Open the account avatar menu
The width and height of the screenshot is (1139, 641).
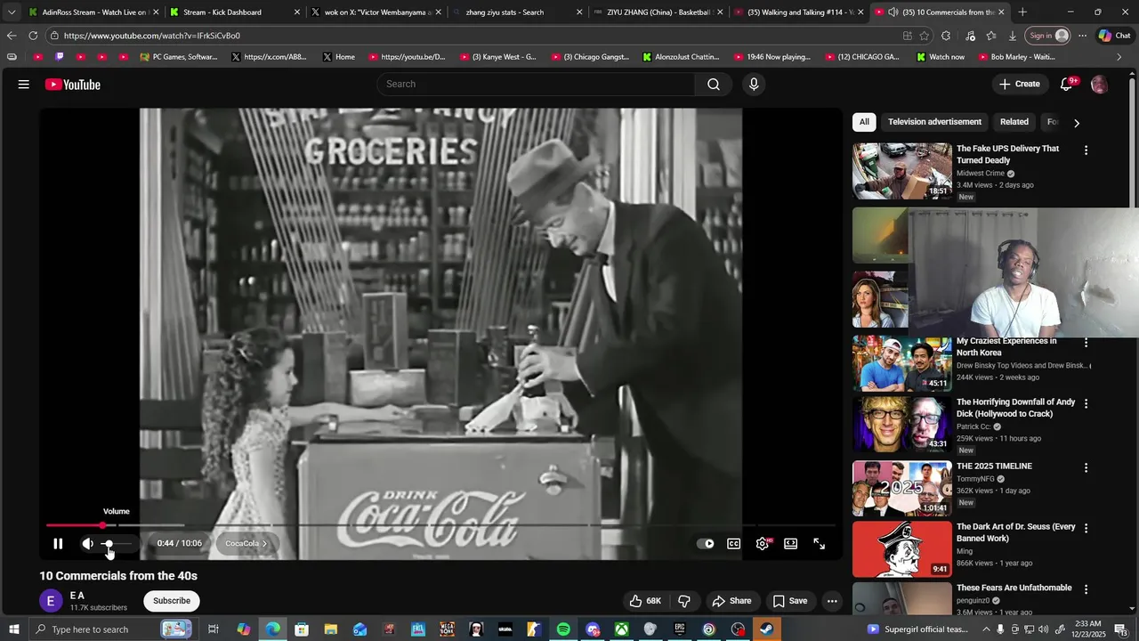point(1100,85)
